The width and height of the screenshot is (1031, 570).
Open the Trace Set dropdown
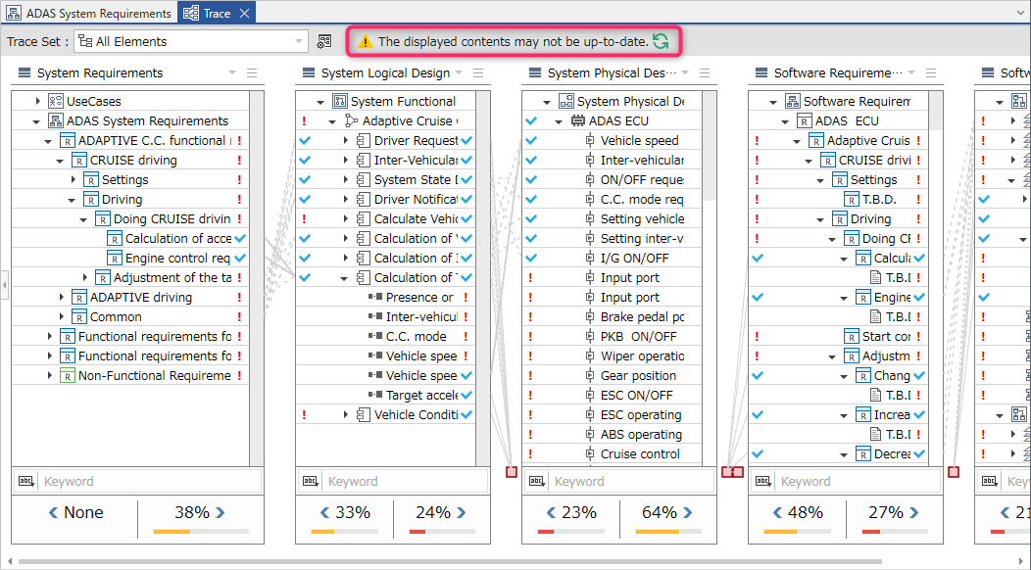191,41
